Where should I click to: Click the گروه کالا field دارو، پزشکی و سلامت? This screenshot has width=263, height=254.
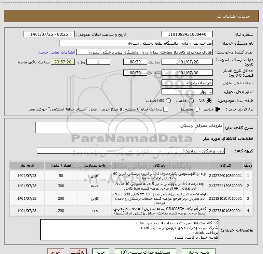(131, 151)
